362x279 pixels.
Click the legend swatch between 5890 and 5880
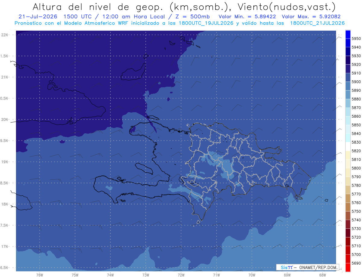click(x=348, y=95)
